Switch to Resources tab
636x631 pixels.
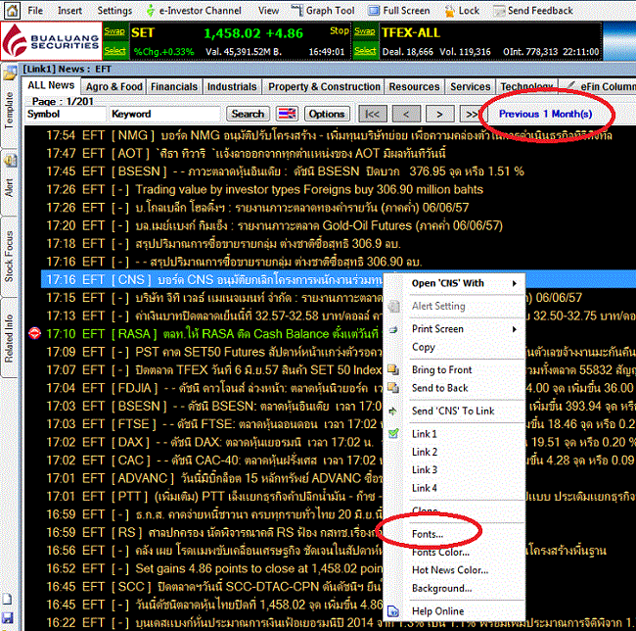(414, 86)
